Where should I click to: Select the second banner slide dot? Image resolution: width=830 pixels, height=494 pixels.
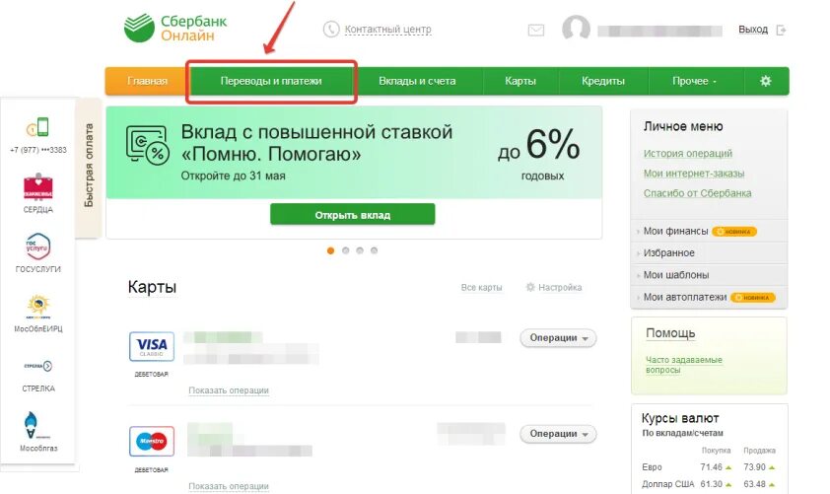point(346,250)
